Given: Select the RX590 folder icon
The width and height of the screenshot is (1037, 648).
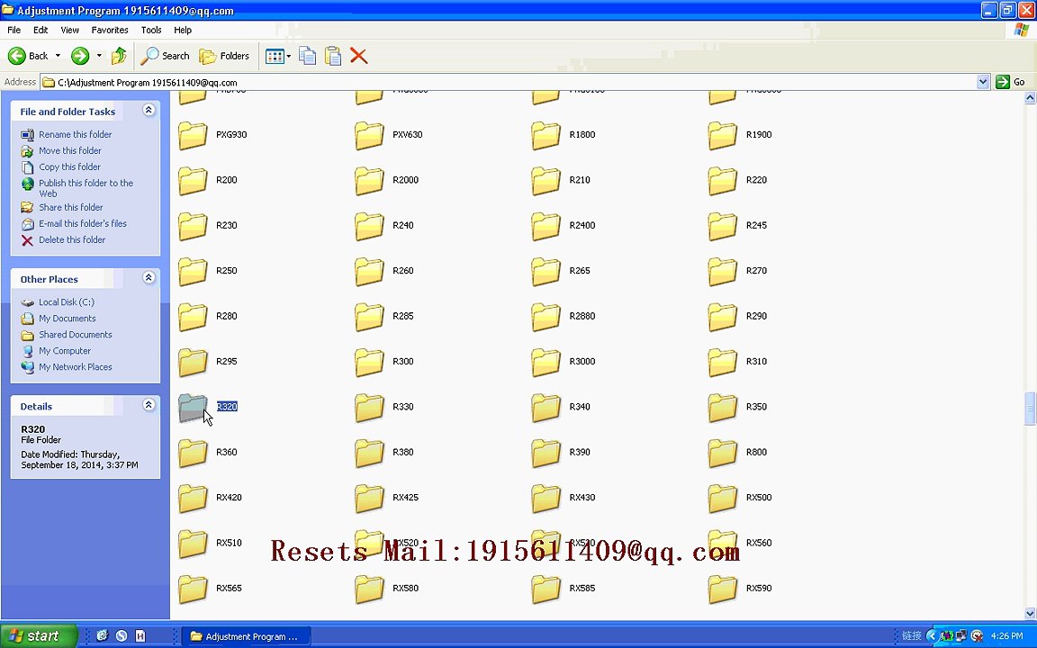Looking at the screenshot, I should pyautogui.click(x=723, y=589).
